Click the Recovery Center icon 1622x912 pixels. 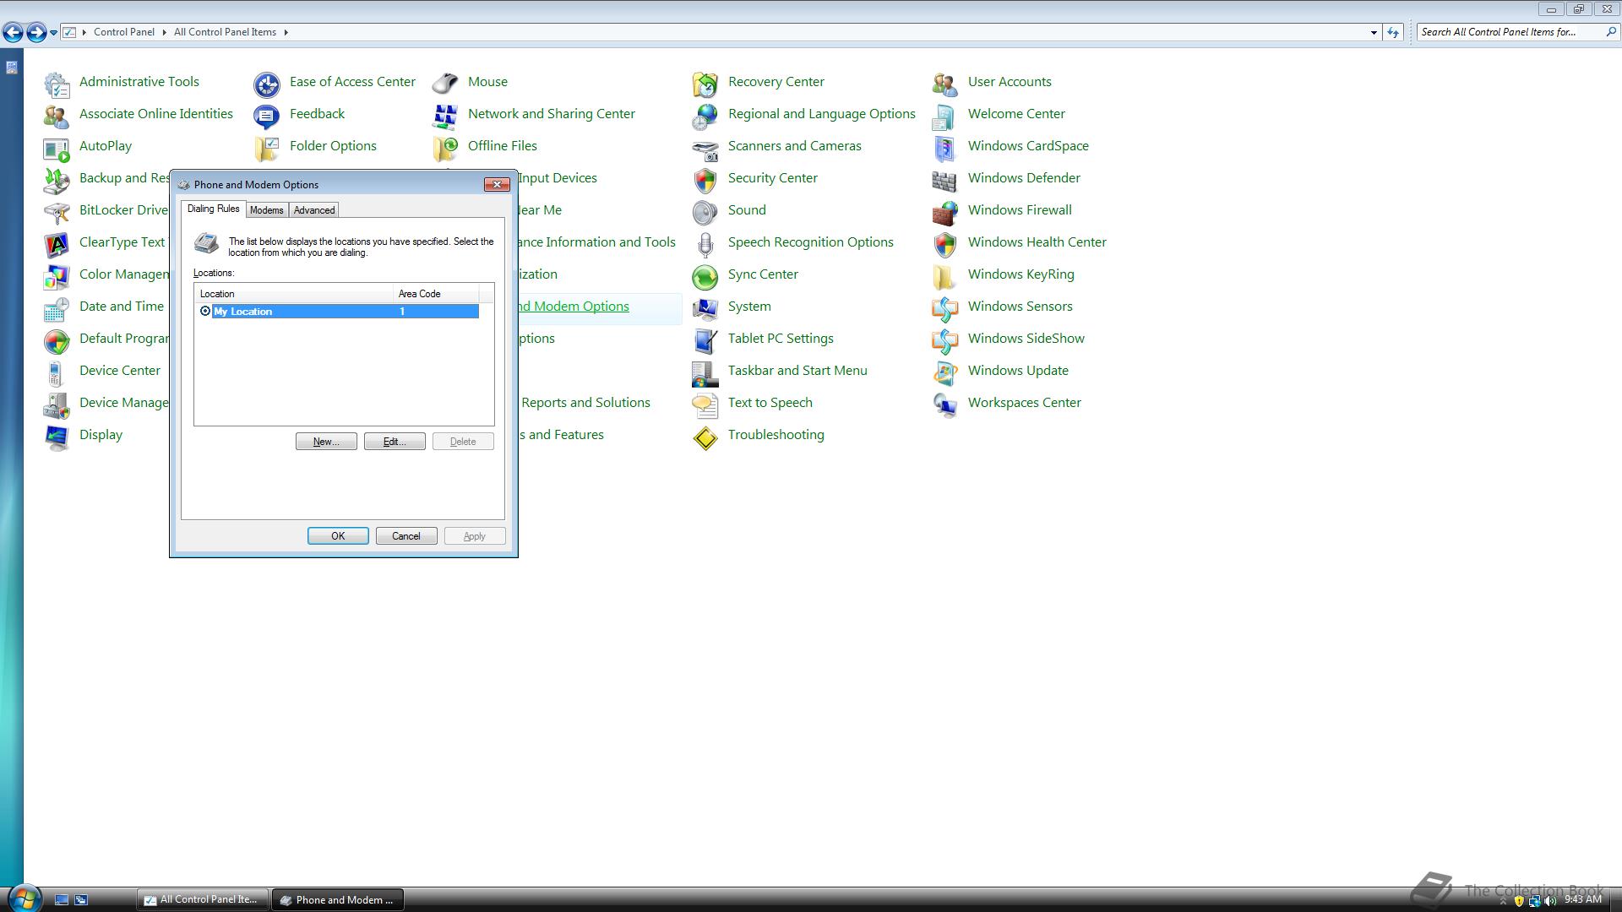[x=705, y=84]
